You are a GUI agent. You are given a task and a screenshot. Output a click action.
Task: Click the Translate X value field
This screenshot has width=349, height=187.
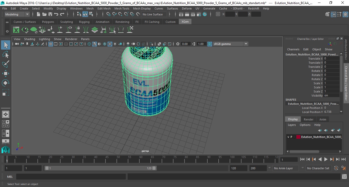coord(331,59)
